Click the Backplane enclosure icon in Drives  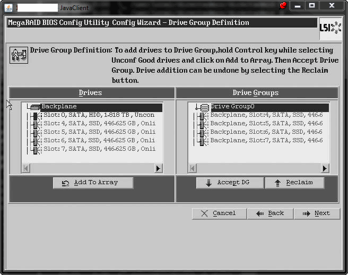(x=35, y=107)
